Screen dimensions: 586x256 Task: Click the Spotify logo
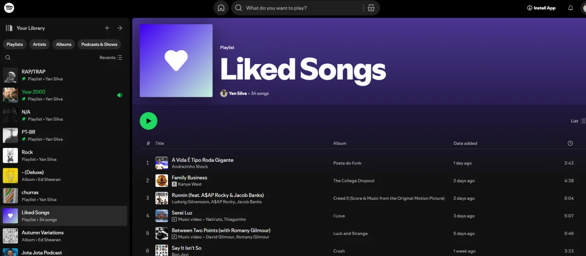click(x=9, y=8)
